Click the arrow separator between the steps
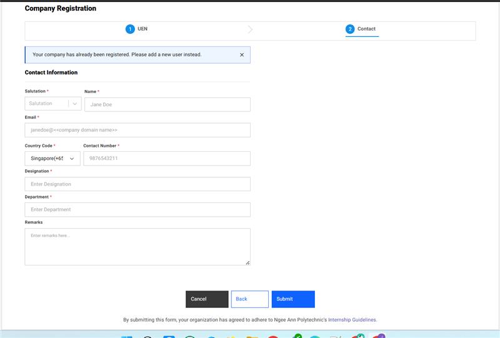 pos(250,29)
